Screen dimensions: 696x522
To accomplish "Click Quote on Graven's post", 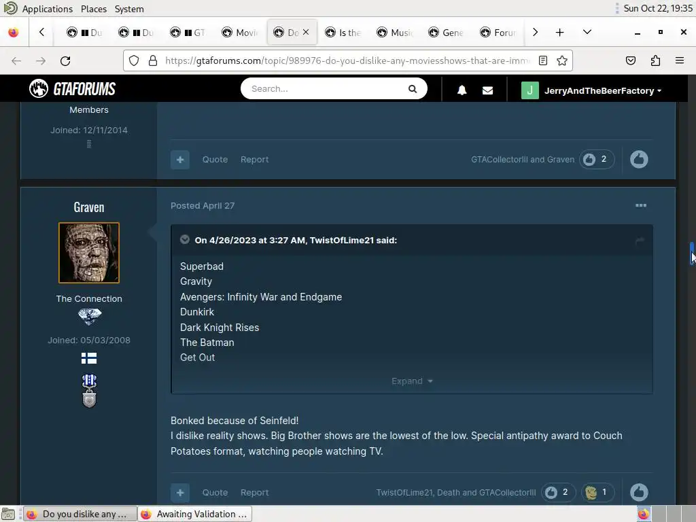I will coord(215,492).
